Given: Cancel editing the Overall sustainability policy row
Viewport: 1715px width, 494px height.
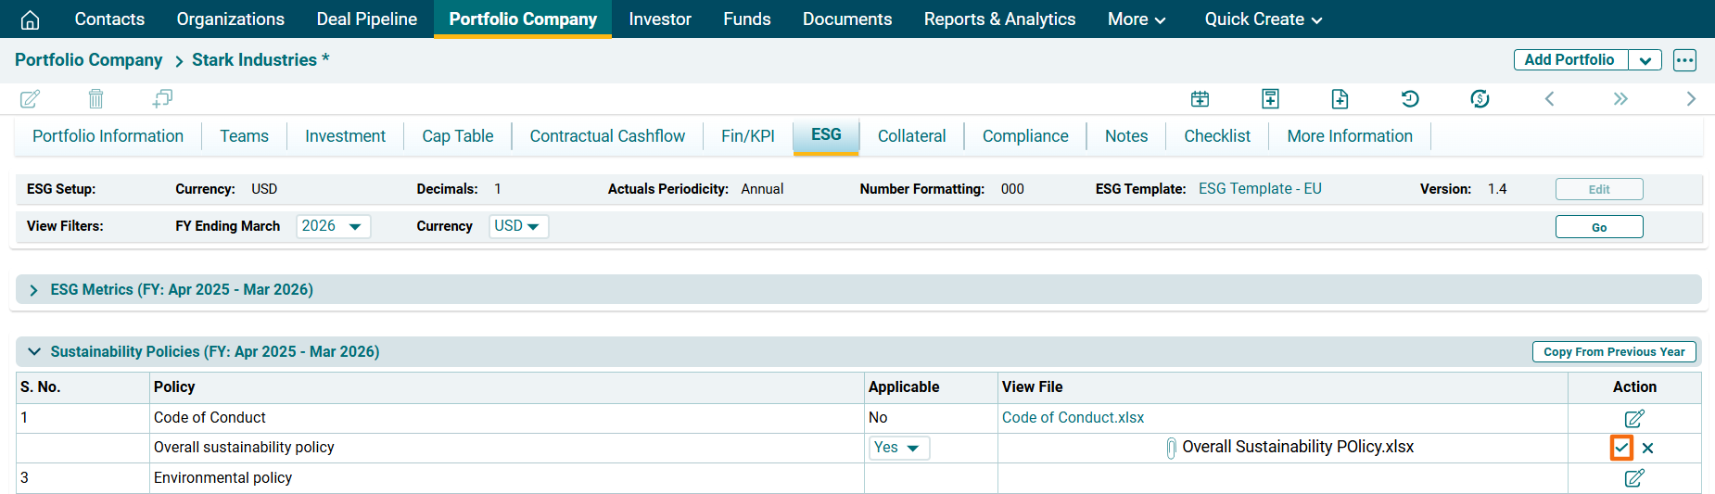Looking at the screenshot, I should pyautogui.click(x=1647, y=449).
